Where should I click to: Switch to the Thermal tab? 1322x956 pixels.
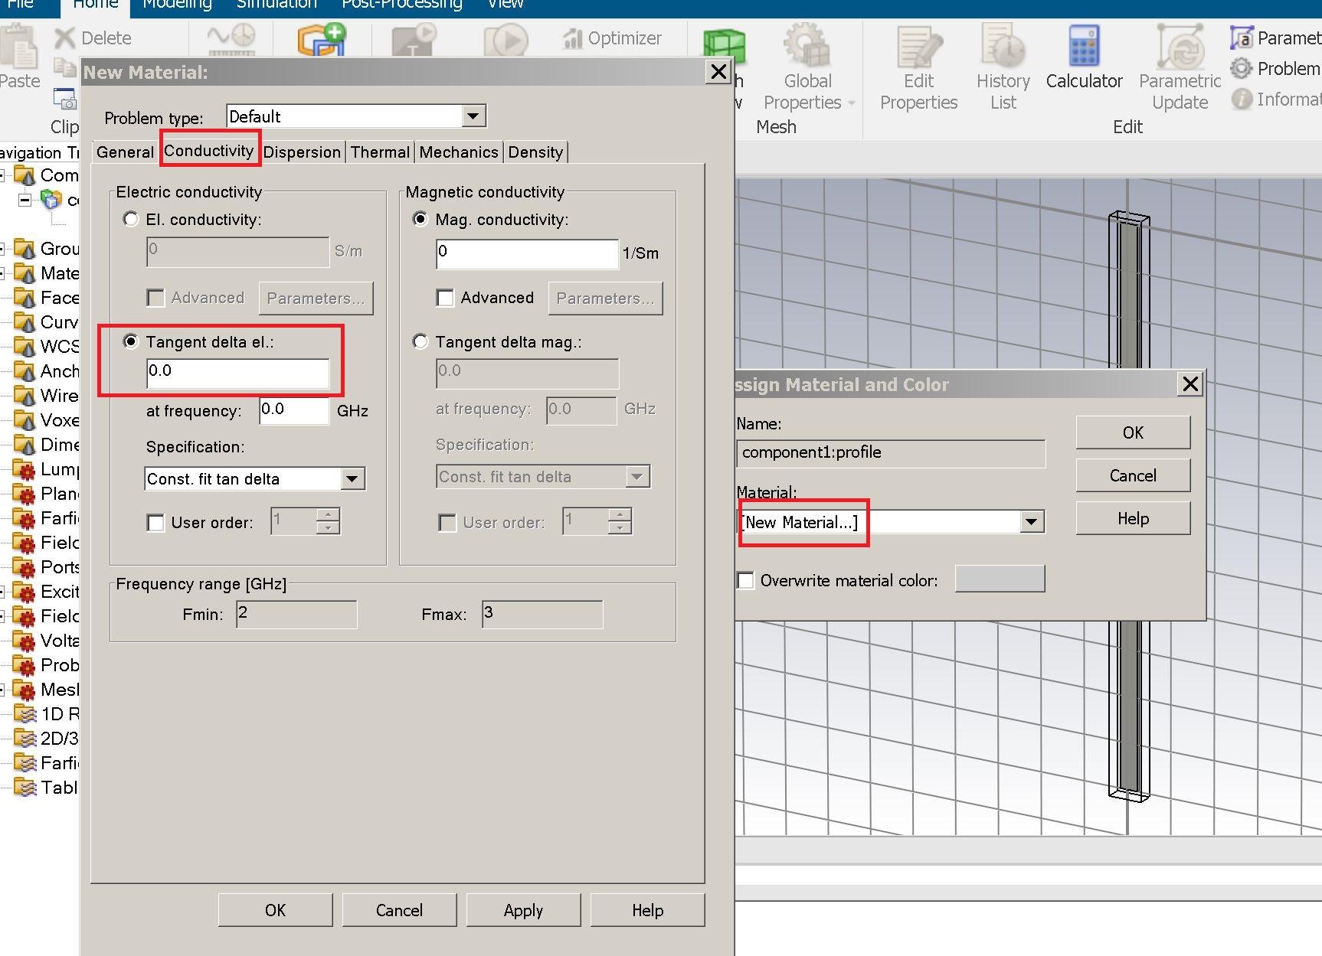coord(380,152)
